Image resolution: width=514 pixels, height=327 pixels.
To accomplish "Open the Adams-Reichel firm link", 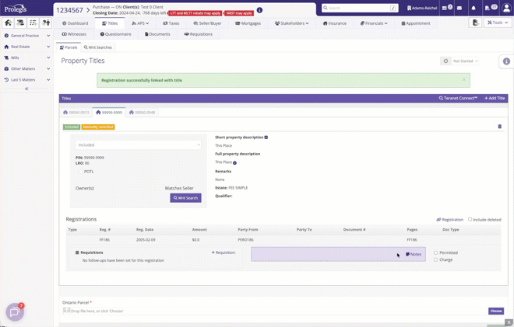I will click(x=422, y=8).
